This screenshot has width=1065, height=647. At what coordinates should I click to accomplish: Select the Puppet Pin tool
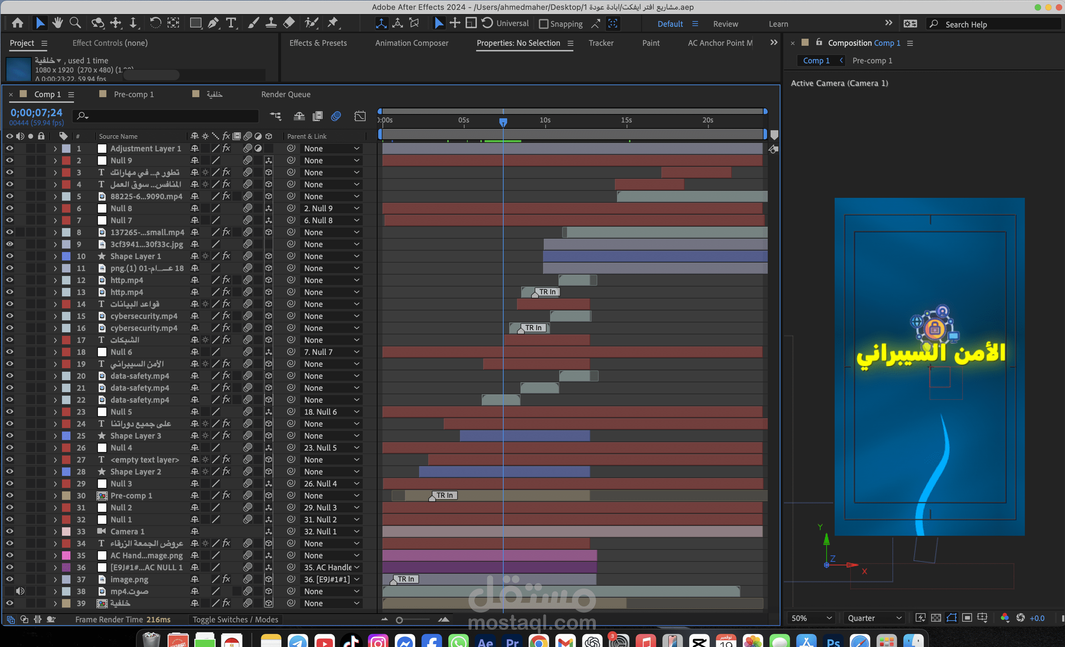point(333,23)
